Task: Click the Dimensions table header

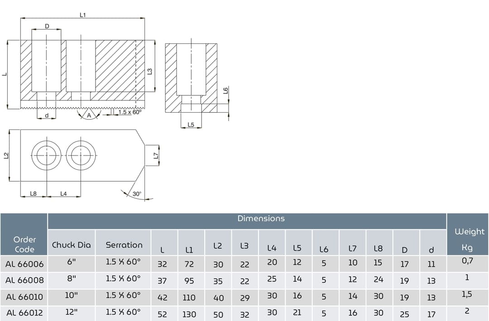Action: 261,219
